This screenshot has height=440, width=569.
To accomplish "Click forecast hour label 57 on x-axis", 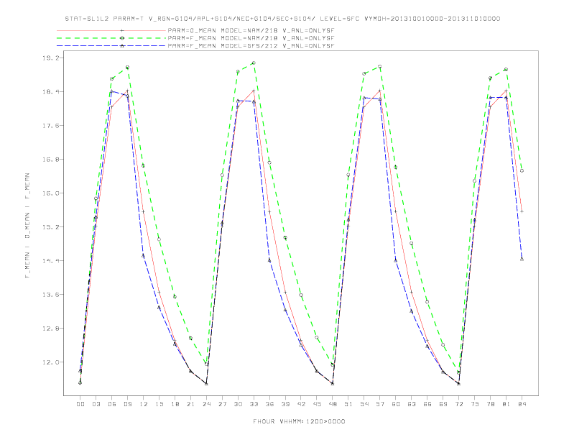I will [x=380, y=404].
